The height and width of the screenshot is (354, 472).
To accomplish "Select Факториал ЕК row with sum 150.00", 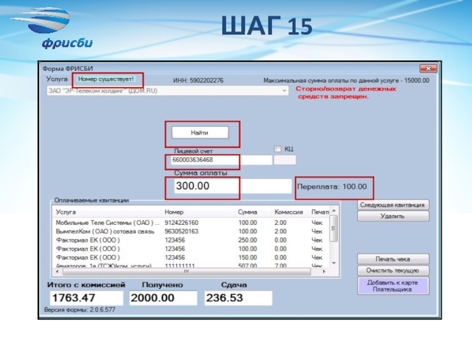I will 191,258.
